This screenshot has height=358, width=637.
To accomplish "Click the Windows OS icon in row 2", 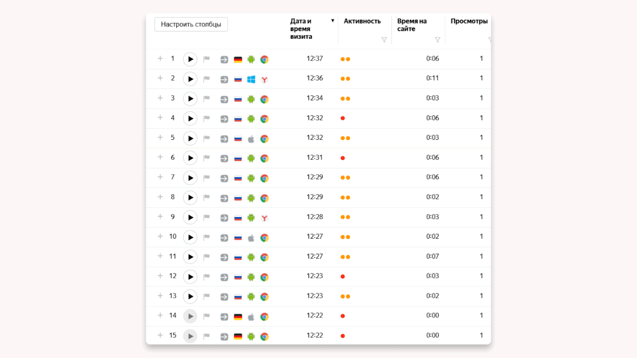I will click(251, 79).
